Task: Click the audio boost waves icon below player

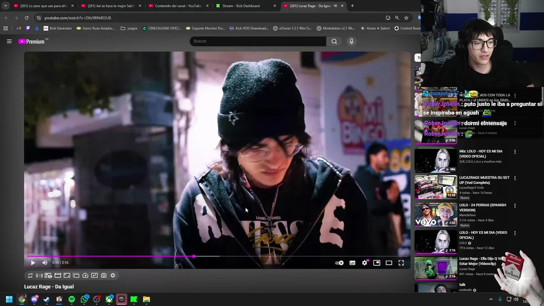Action: click(x=39, y=275)
